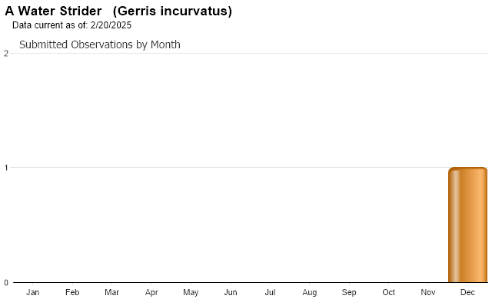492x299 pixels.
Task: Click the y-axis value 0
Action: [6, 283]
